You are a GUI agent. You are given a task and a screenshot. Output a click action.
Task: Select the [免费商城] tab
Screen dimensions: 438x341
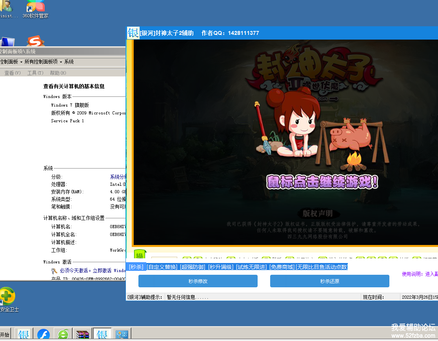(x=282, y=267)
